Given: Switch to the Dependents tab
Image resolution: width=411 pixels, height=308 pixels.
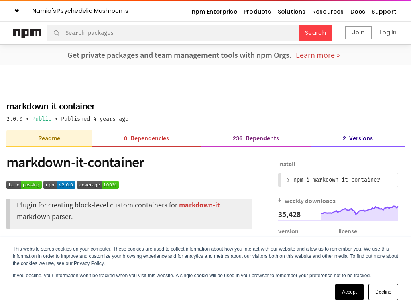Looking at the screenshot, I should pyautogui.click(x=256, y=138).
